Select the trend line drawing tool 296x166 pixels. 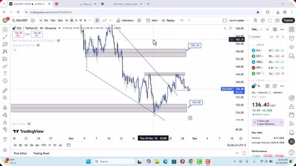5,37
